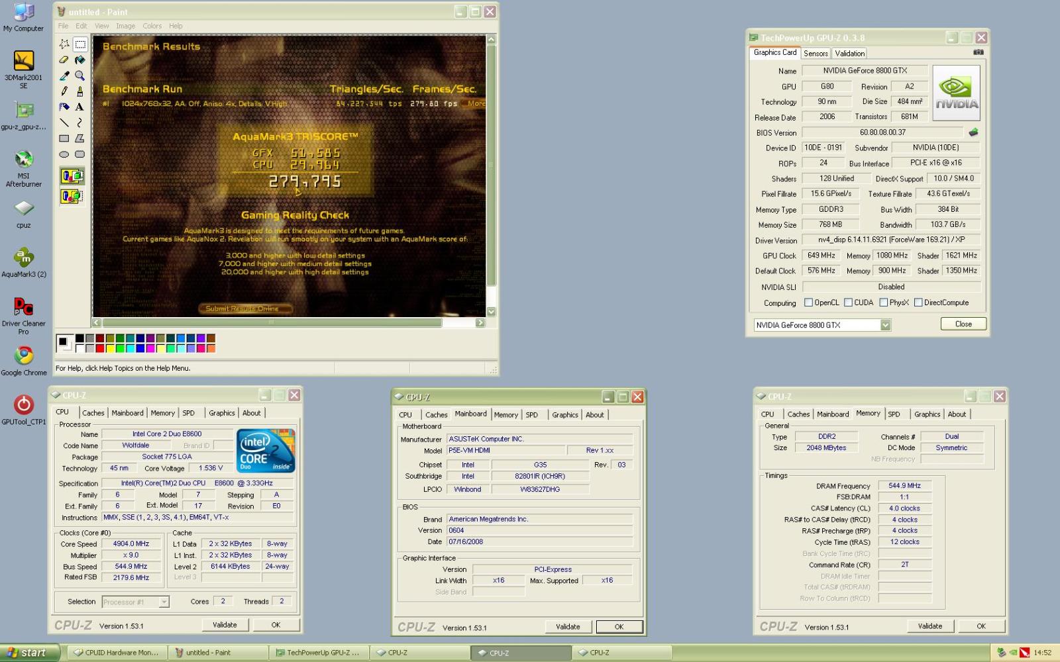Select the Ellipse shape tool

tap(64, 154)
